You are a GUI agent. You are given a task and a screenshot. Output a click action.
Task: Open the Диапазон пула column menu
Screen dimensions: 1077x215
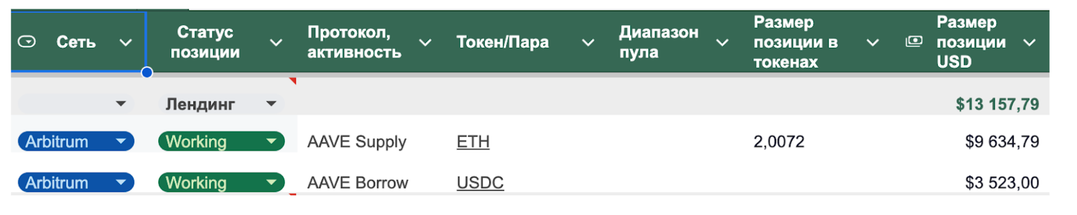pos(722,42)
